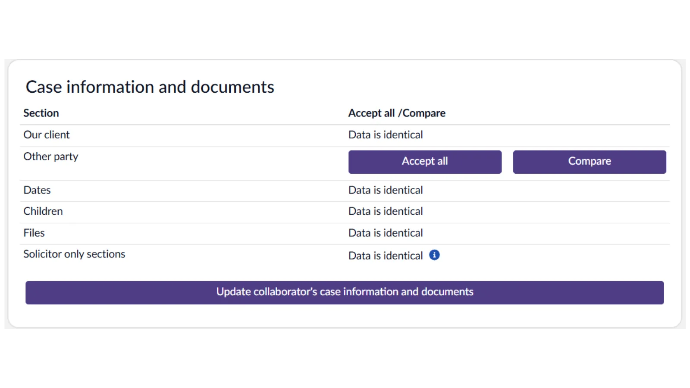This screenshot has width=690, height=388.
Task: Click the Accept all /Compare column header
Action: (397, 113)
